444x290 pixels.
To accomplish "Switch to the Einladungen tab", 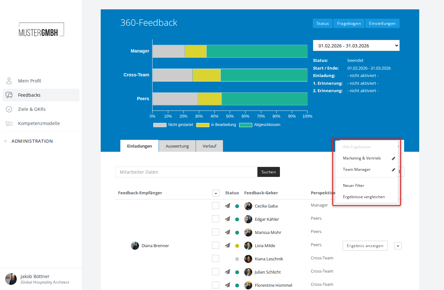I will click(139, 146).
